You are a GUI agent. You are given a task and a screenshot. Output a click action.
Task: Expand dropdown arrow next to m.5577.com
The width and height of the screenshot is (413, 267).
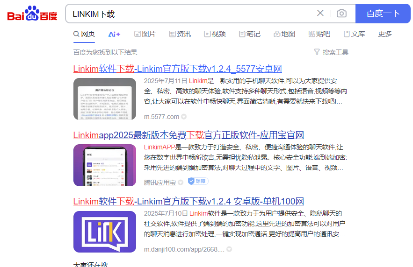(184, 117)
